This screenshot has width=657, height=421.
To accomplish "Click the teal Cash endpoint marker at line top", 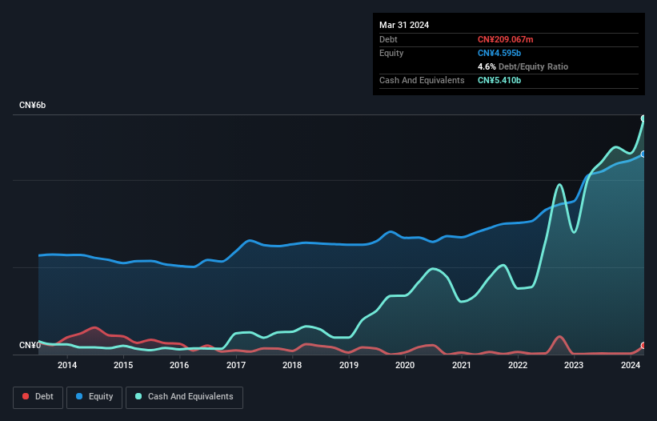I will [643, 118].
